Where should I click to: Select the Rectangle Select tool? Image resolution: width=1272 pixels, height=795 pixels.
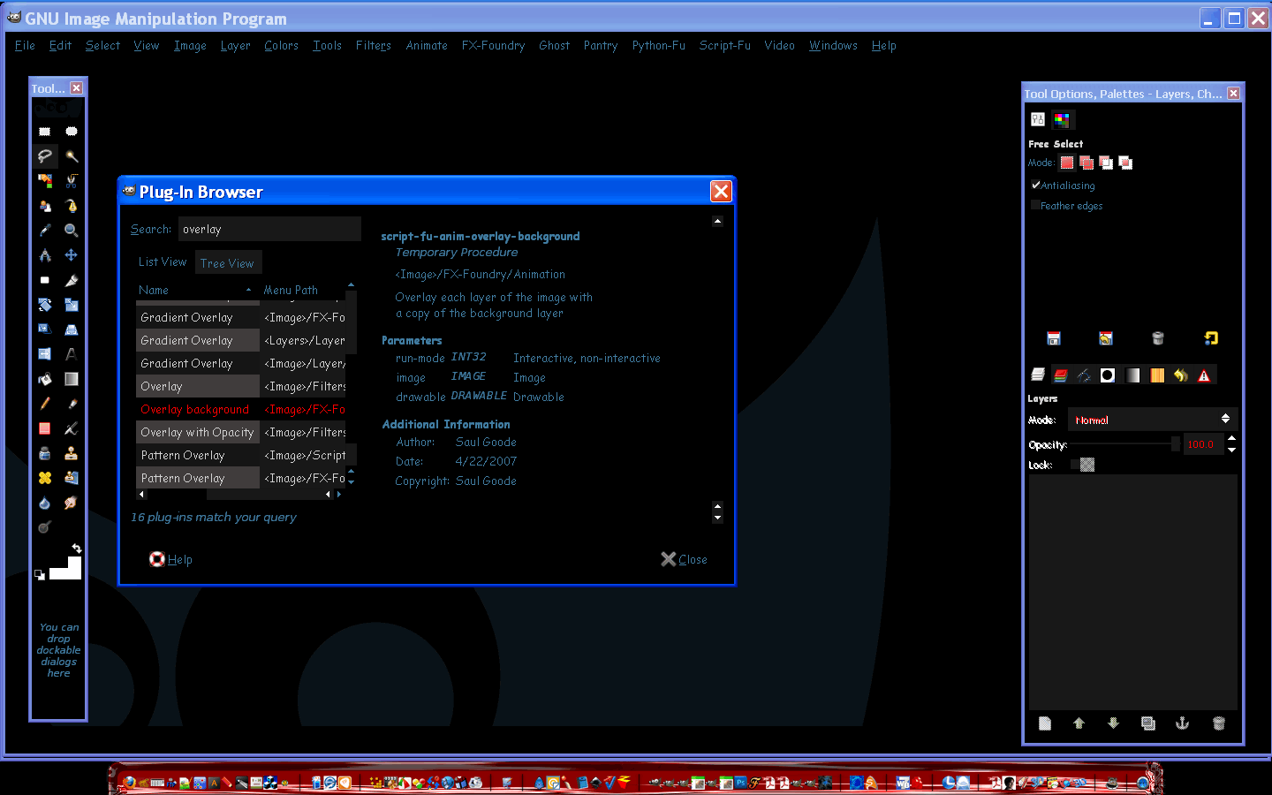(x=45, y=132)
